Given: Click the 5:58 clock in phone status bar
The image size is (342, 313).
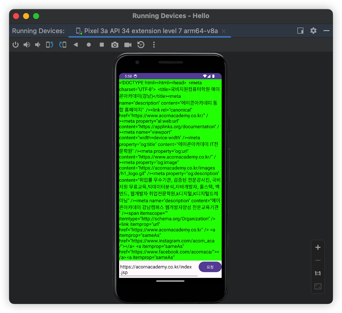Looking at the screenshot, I should [x=128, y=76].
